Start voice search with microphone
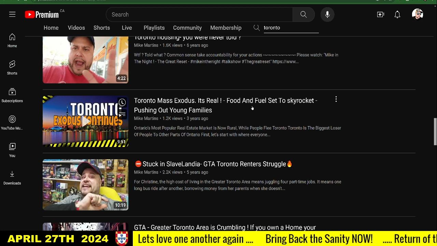 click(x=327, y=14)
